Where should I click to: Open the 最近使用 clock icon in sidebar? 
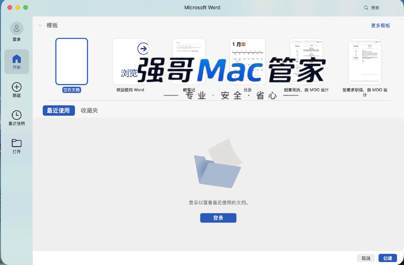(x=17, y=115)
